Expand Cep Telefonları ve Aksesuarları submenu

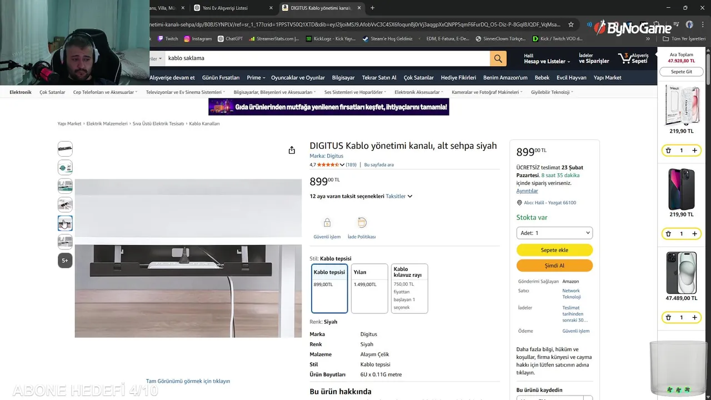[x=105, y=92]
